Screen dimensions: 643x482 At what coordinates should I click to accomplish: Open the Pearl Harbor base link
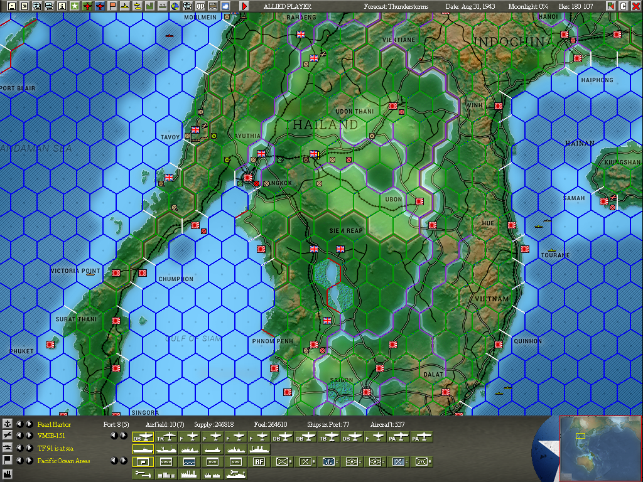(x=54, y=424)
